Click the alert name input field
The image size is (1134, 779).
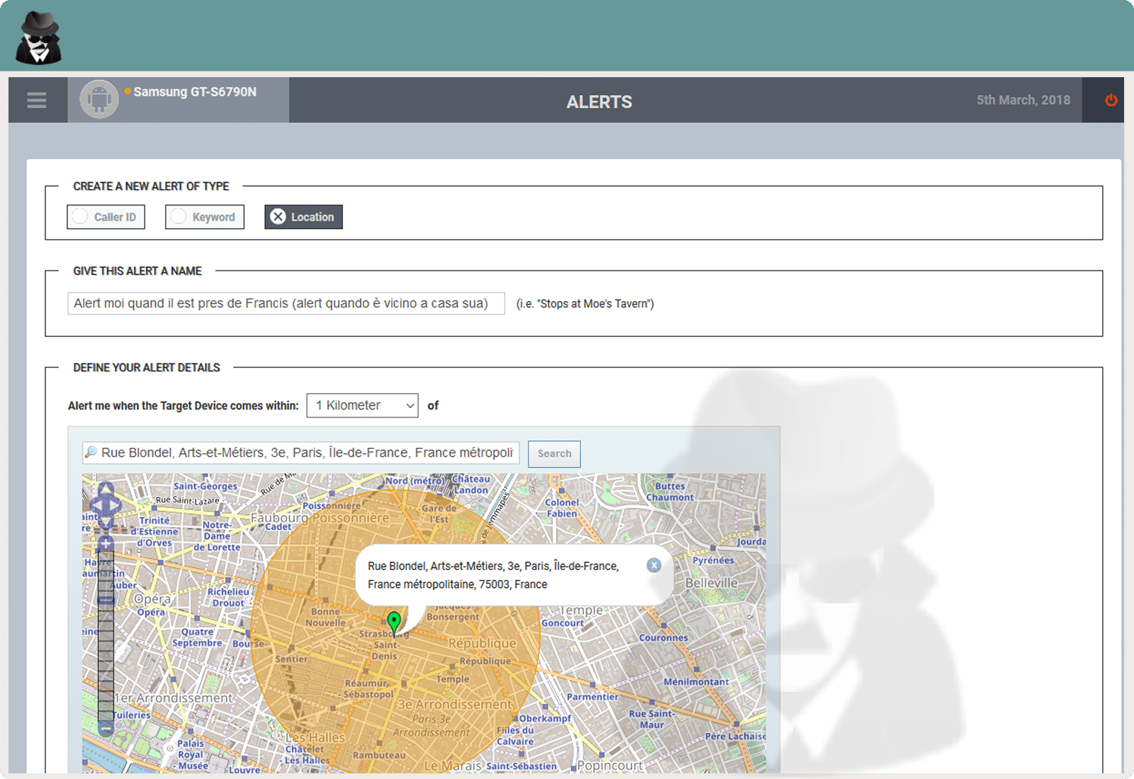click(286, 304)
